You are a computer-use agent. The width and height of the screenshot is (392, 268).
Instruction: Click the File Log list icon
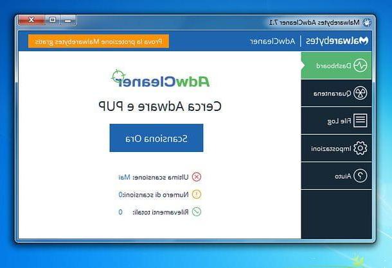coord(361,121)
